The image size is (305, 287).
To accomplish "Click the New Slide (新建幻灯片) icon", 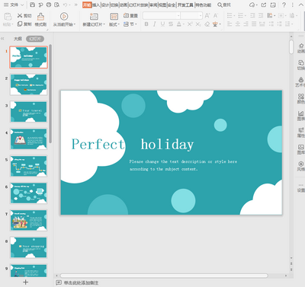I will 94,17.
